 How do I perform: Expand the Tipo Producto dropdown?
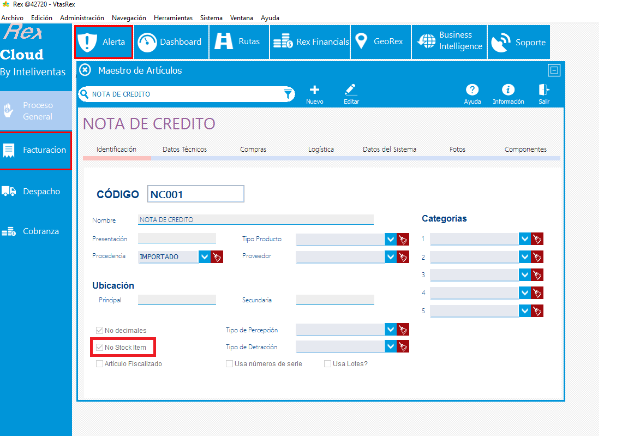tap(391, 239)
